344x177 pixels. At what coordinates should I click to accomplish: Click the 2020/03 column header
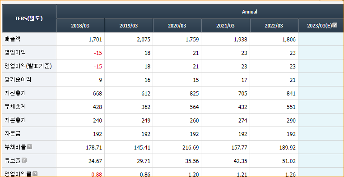coord(177,26)
